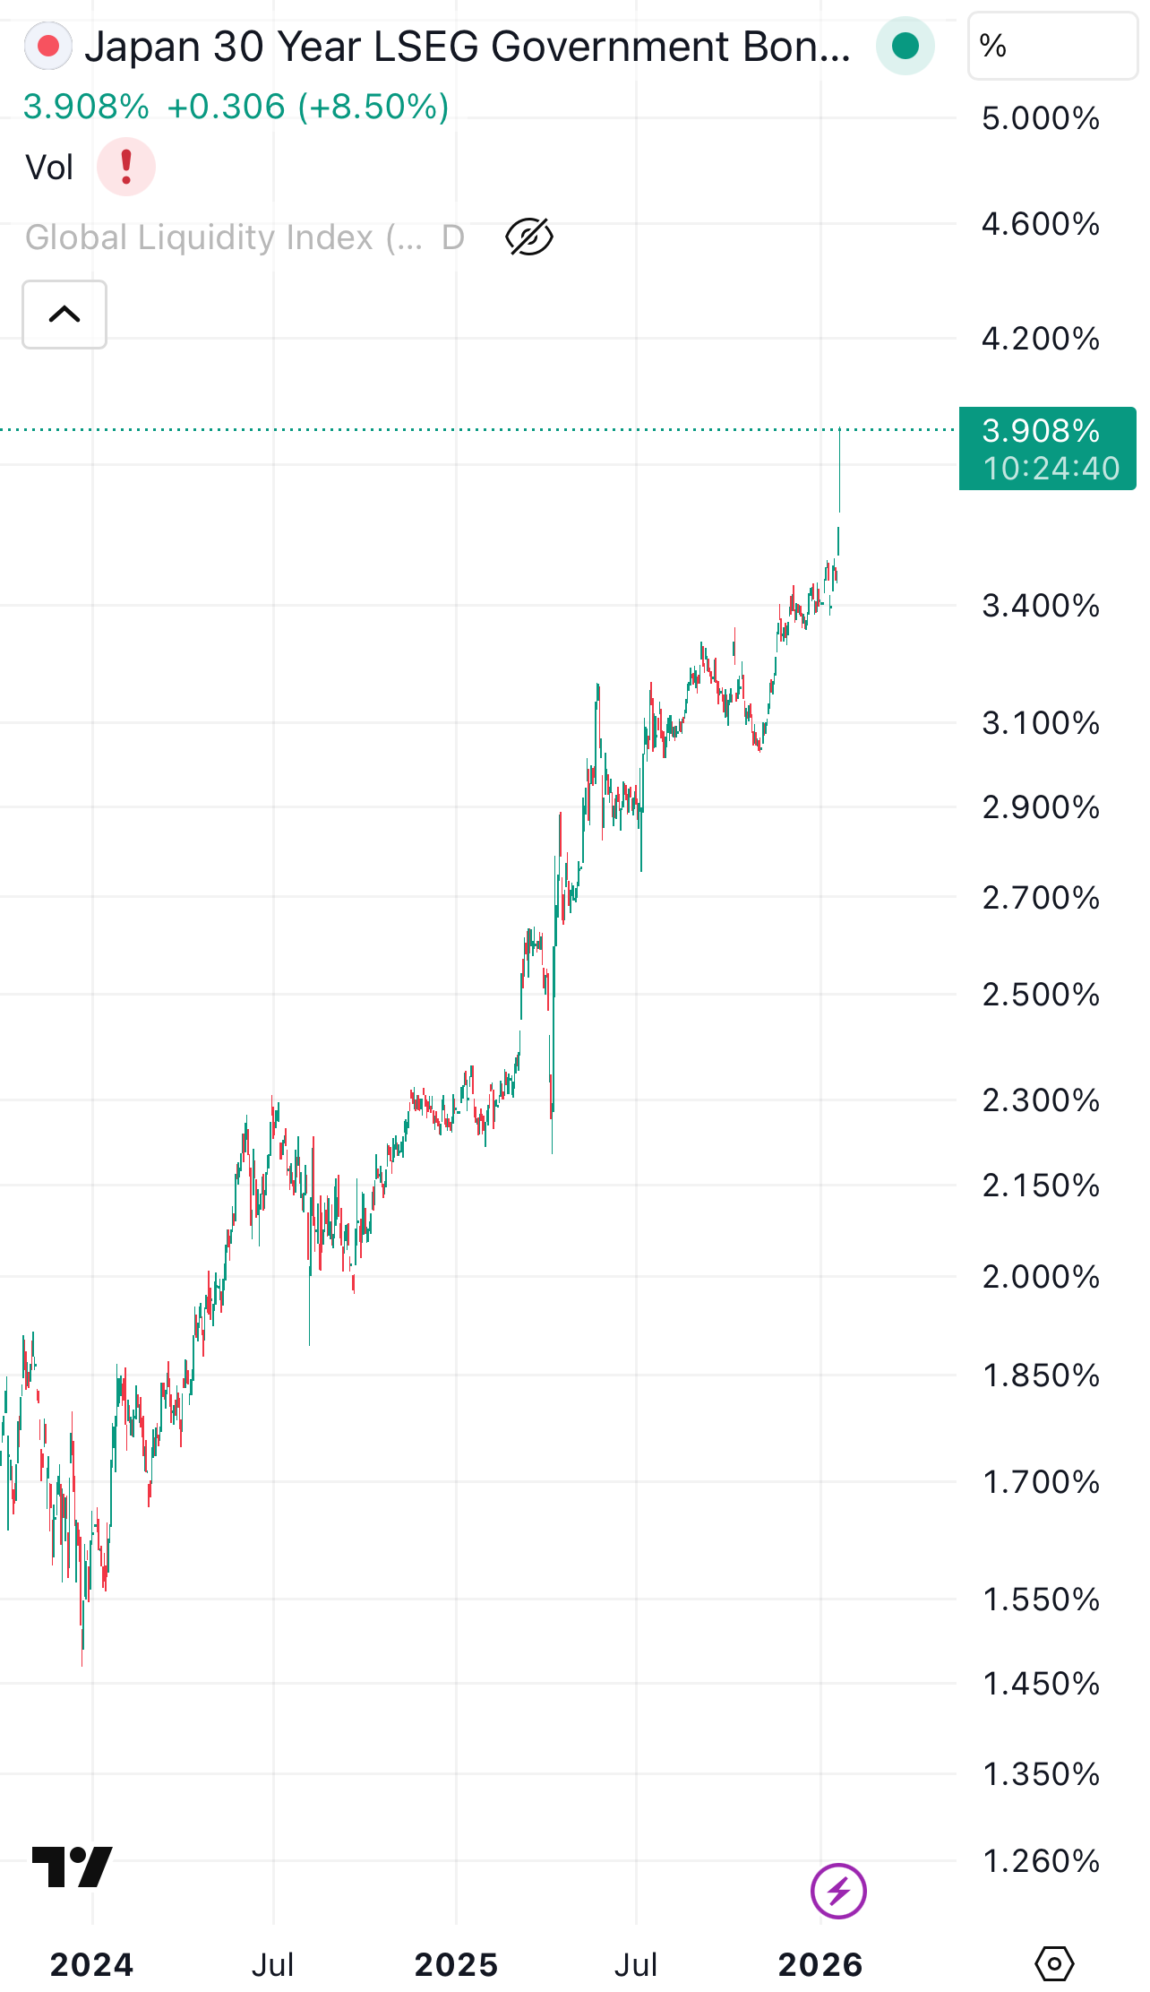Click the Vol indicator label
Viewport: 1150px width, 1992px height.
(50, 168)
